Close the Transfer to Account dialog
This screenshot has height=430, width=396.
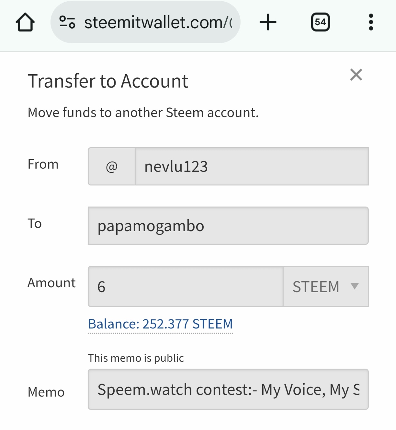tap(356, 75)
